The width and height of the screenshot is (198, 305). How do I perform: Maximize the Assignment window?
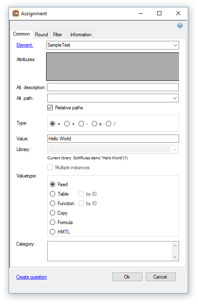coord(159,13)
